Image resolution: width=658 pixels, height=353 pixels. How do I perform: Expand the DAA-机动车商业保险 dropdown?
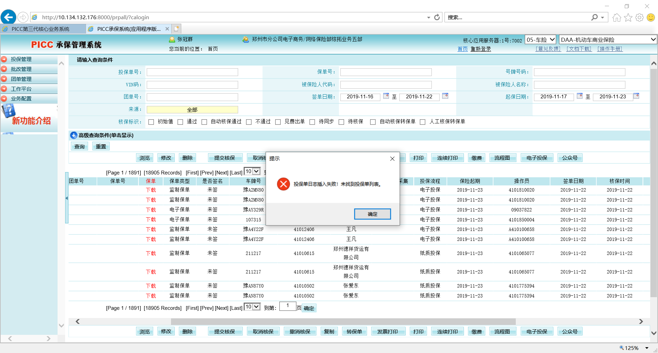[608, 40]
